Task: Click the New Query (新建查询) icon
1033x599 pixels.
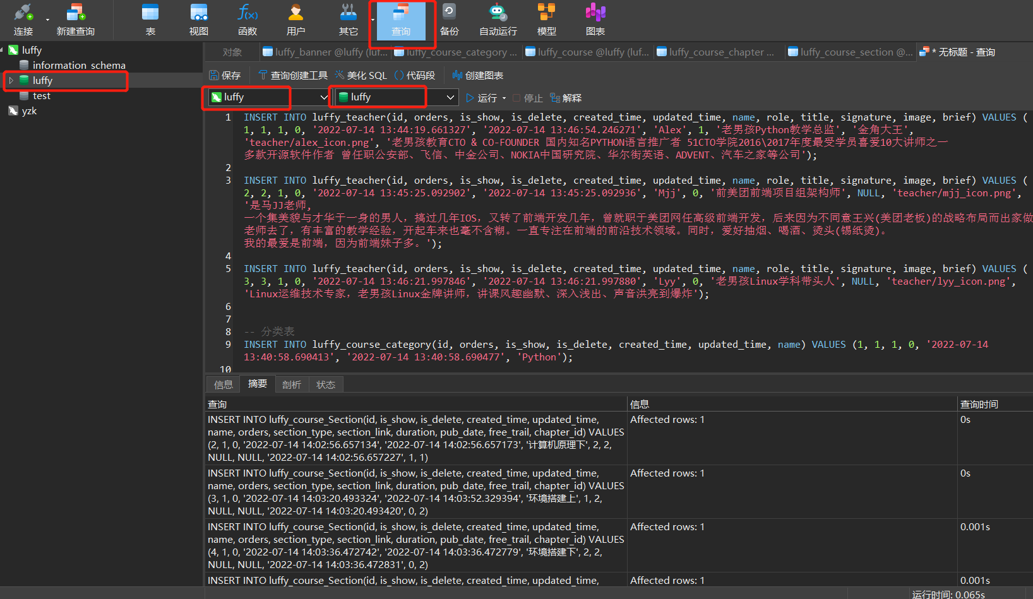Action: pyautogui.click(x=75, y=20)
